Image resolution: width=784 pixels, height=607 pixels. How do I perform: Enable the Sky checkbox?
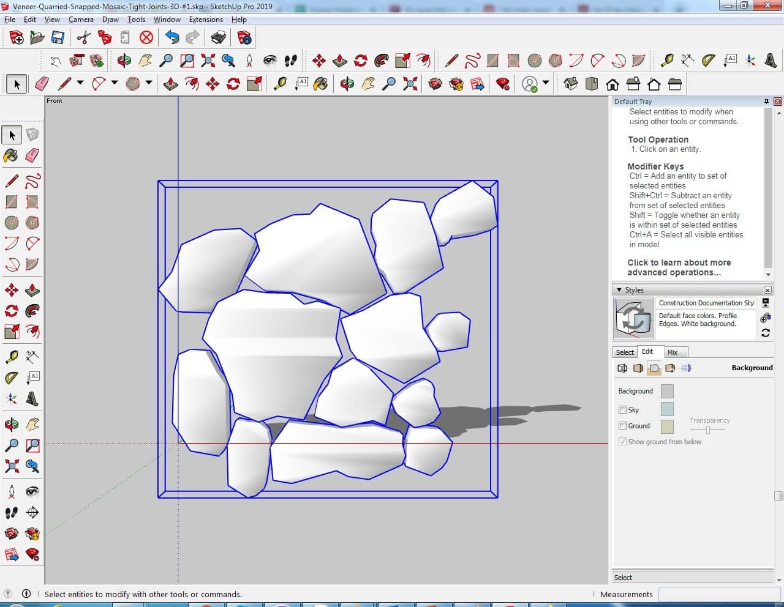(623, 410)
